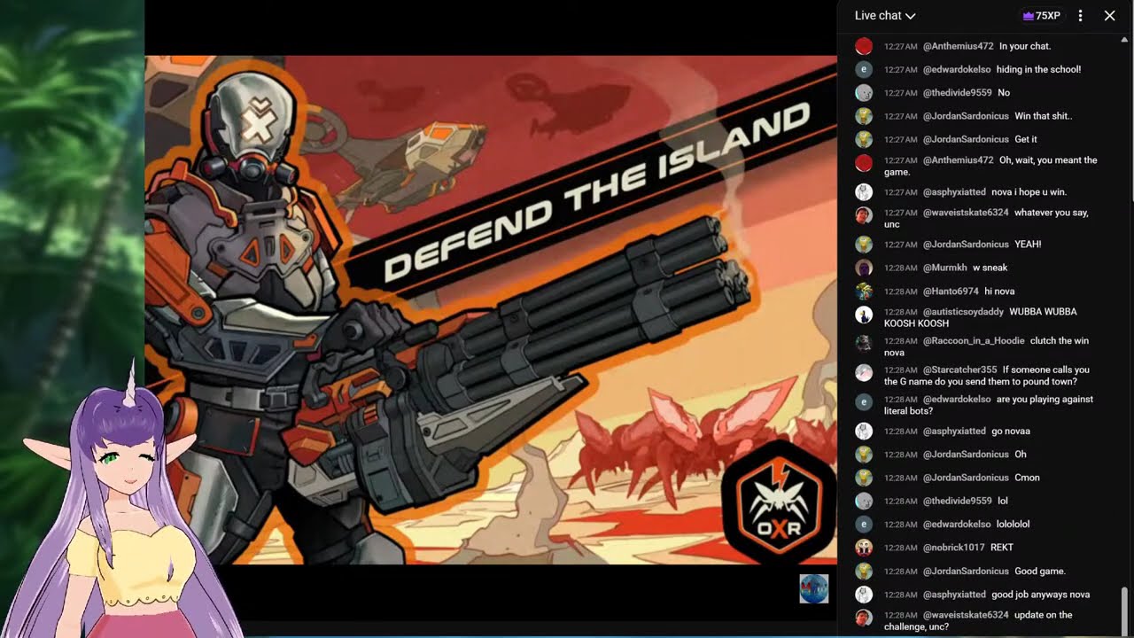Click @JordanSardonicus name on 'Good game.' message
Viewport: 1134px width, 638px height.
coord(966,571)
